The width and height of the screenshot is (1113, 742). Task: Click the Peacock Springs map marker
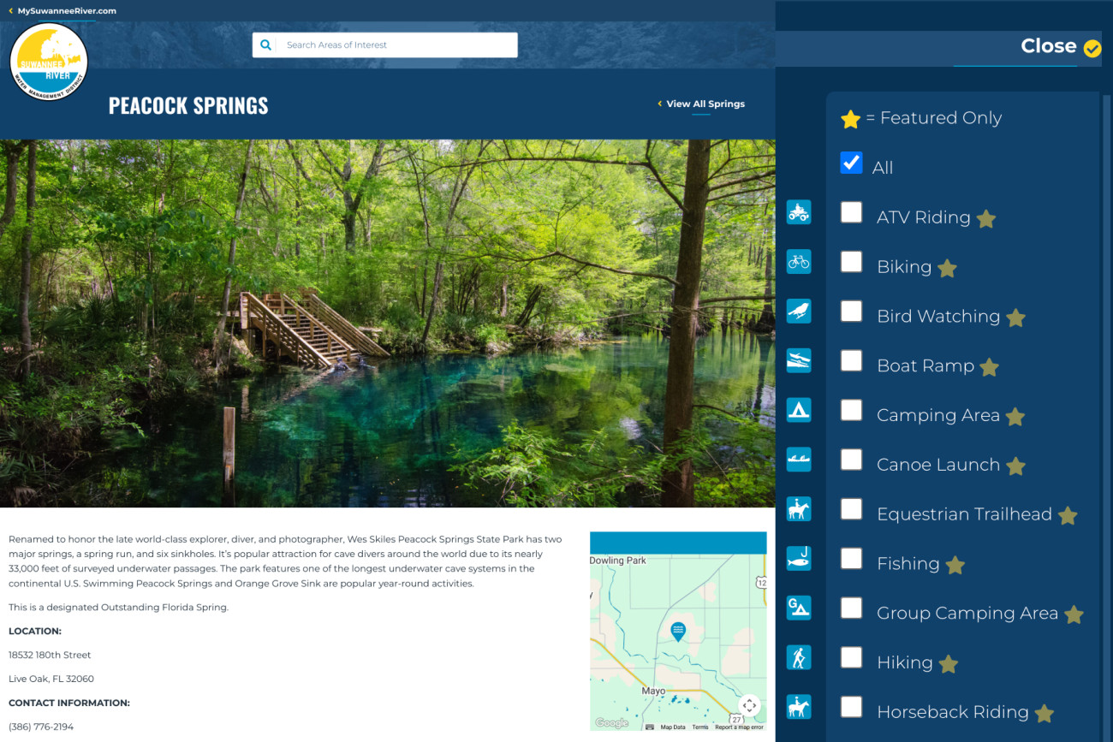[678, 632]
